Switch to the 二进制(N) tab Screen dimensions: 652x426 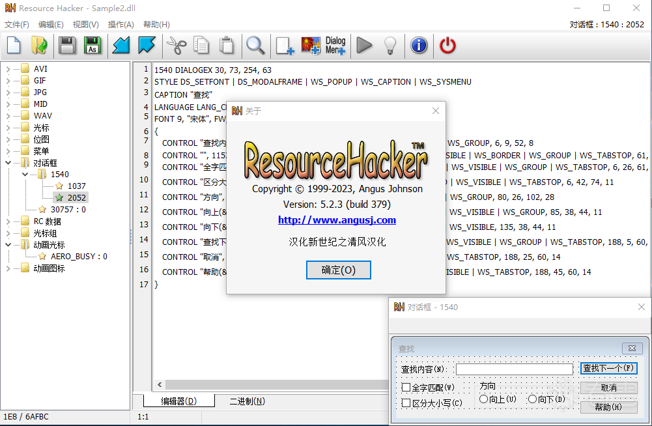click(x=248, y=401)
